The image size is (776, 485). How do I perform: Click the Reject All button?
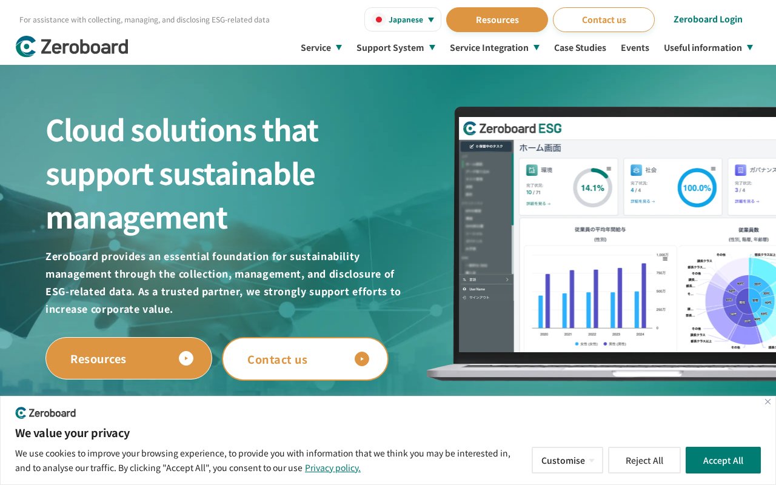coord(644,460)
